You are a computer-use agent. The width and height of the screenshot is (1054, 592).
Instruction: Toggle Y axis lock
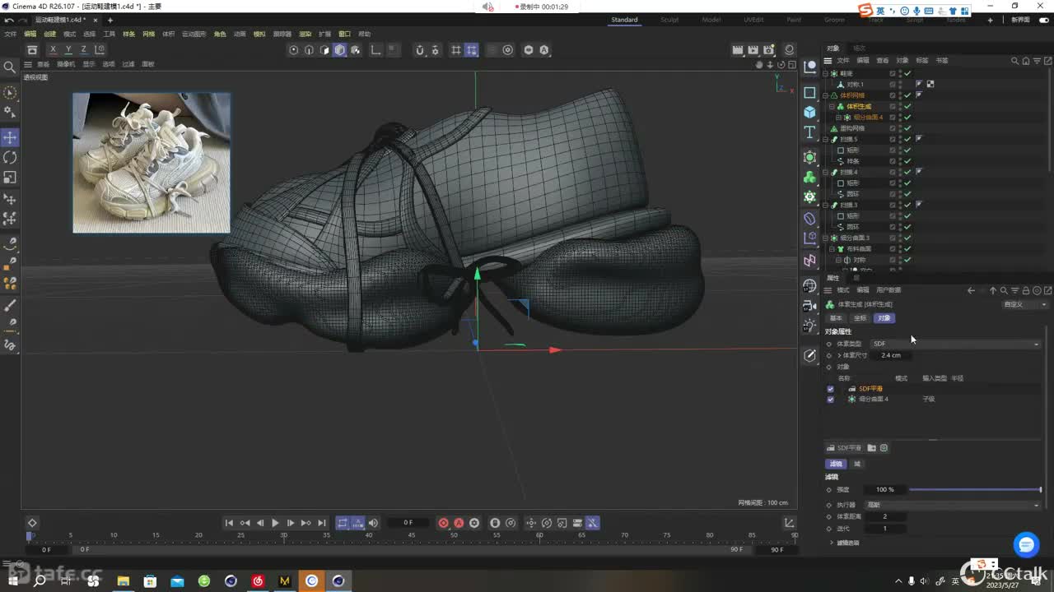click(68, 50)
